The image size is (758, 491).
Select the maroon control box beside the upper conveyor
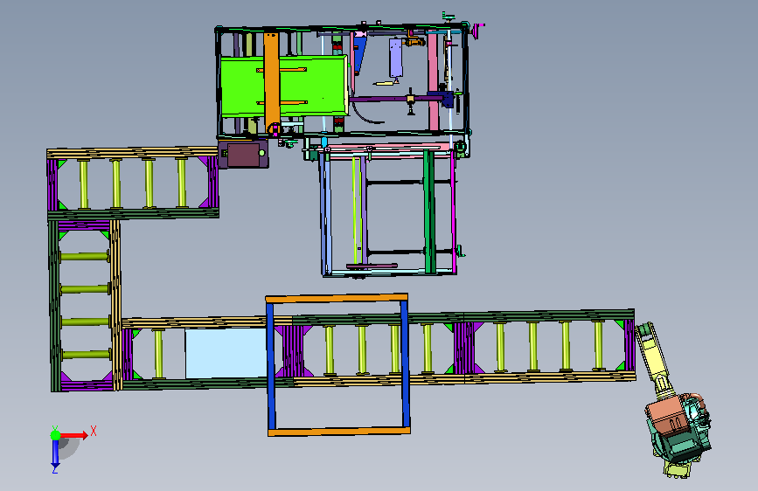[243, 154]
